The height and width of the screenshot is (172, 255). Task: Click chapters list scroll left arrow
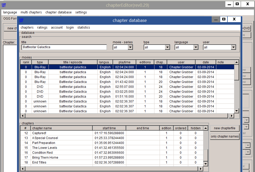click(23, 169)
